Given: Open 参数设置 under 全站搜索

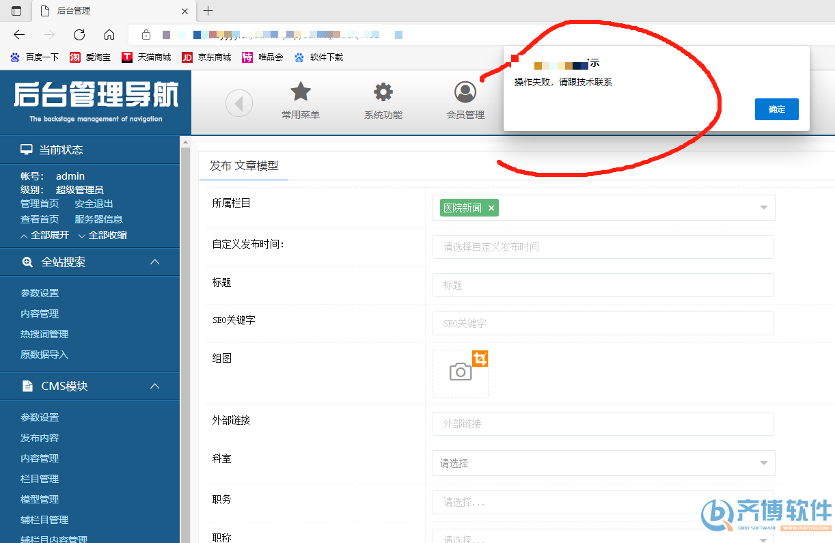Looking at the screenshot, I should (40, 293).
